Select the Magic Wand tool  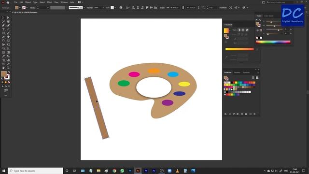point(3,21)
